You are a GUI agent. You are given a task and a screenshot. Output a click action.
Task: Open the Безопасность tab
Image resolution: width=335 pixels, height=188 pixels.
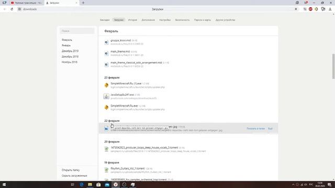pos(182,20)
